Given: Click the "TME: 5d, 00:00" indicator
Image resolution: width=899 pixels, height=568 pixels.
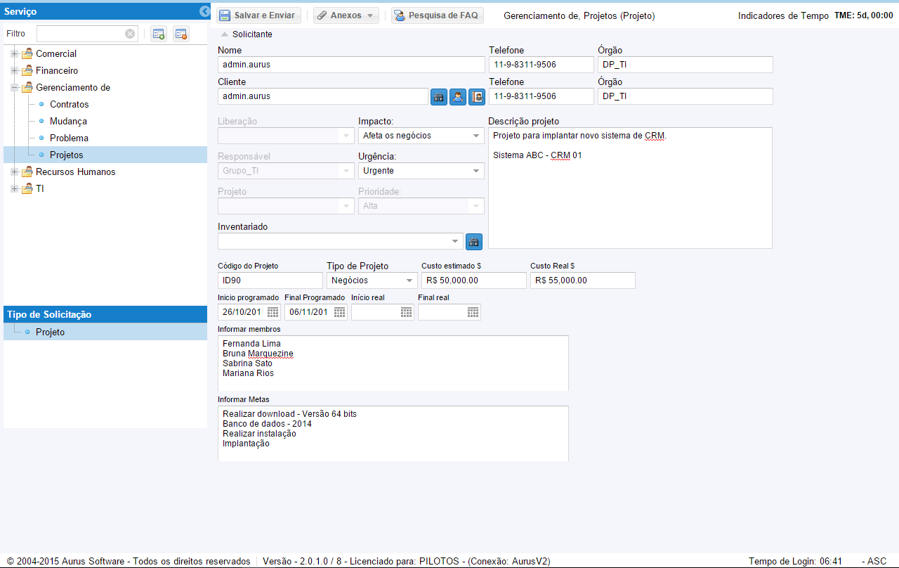Looking at the screenshot, I should click(x=864, y=15).
